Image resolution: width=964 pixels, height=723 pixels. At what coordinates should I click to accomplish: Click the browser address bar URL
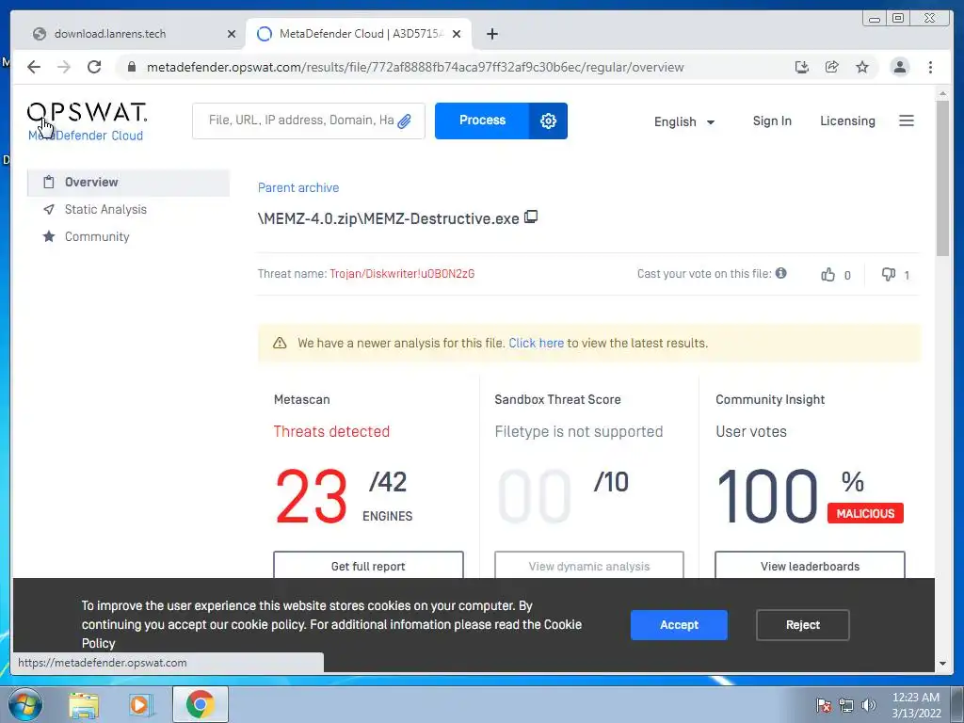coord(415,67)
